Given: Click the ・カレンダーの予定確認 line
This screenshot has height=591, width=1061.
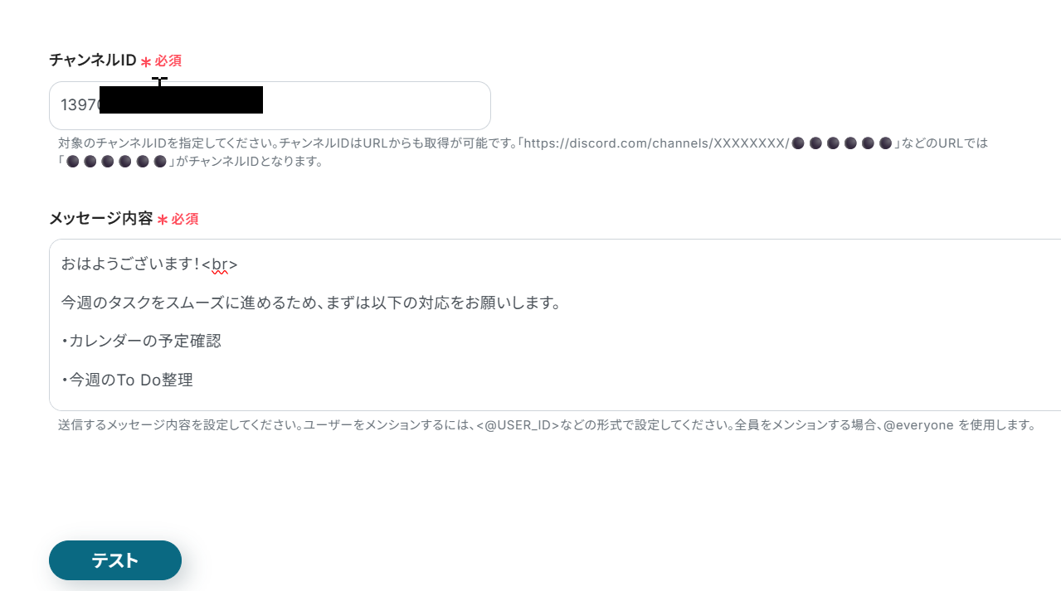Looking at the screenshot, I should [x=141, y=341].
